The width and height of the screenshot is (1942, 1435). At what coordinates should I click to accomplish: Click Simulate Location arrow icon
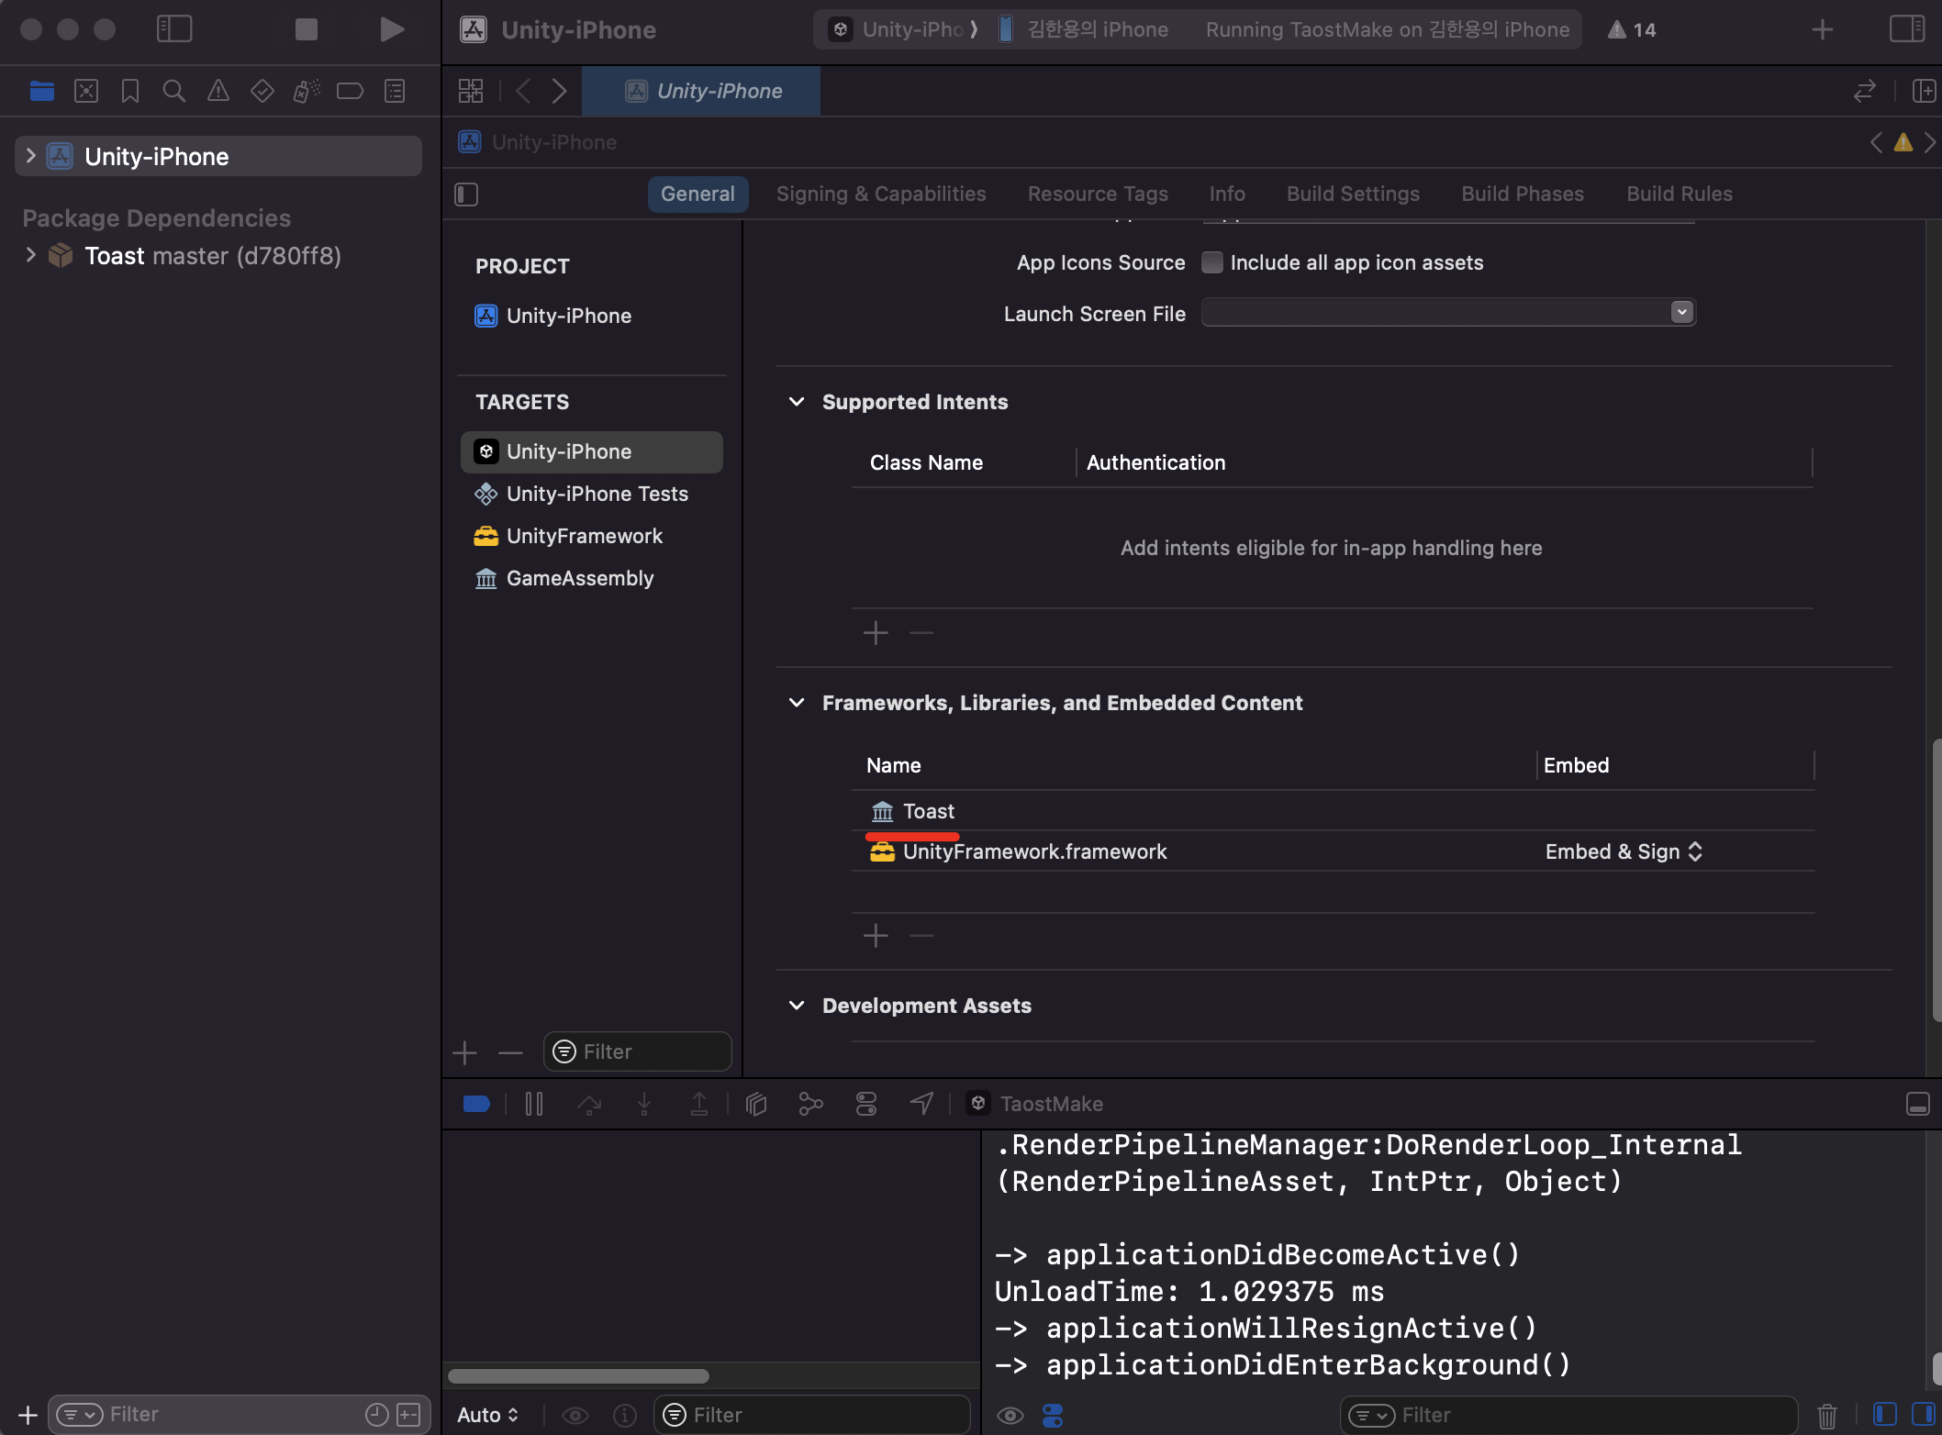pos(922,1104)
